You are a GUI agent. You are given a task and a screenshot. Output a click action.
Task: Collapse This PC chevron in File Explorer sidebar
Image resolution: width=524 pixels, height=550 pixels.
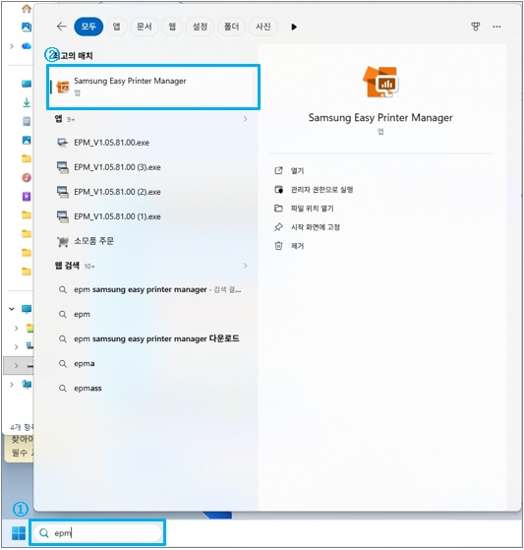(12, 309)
